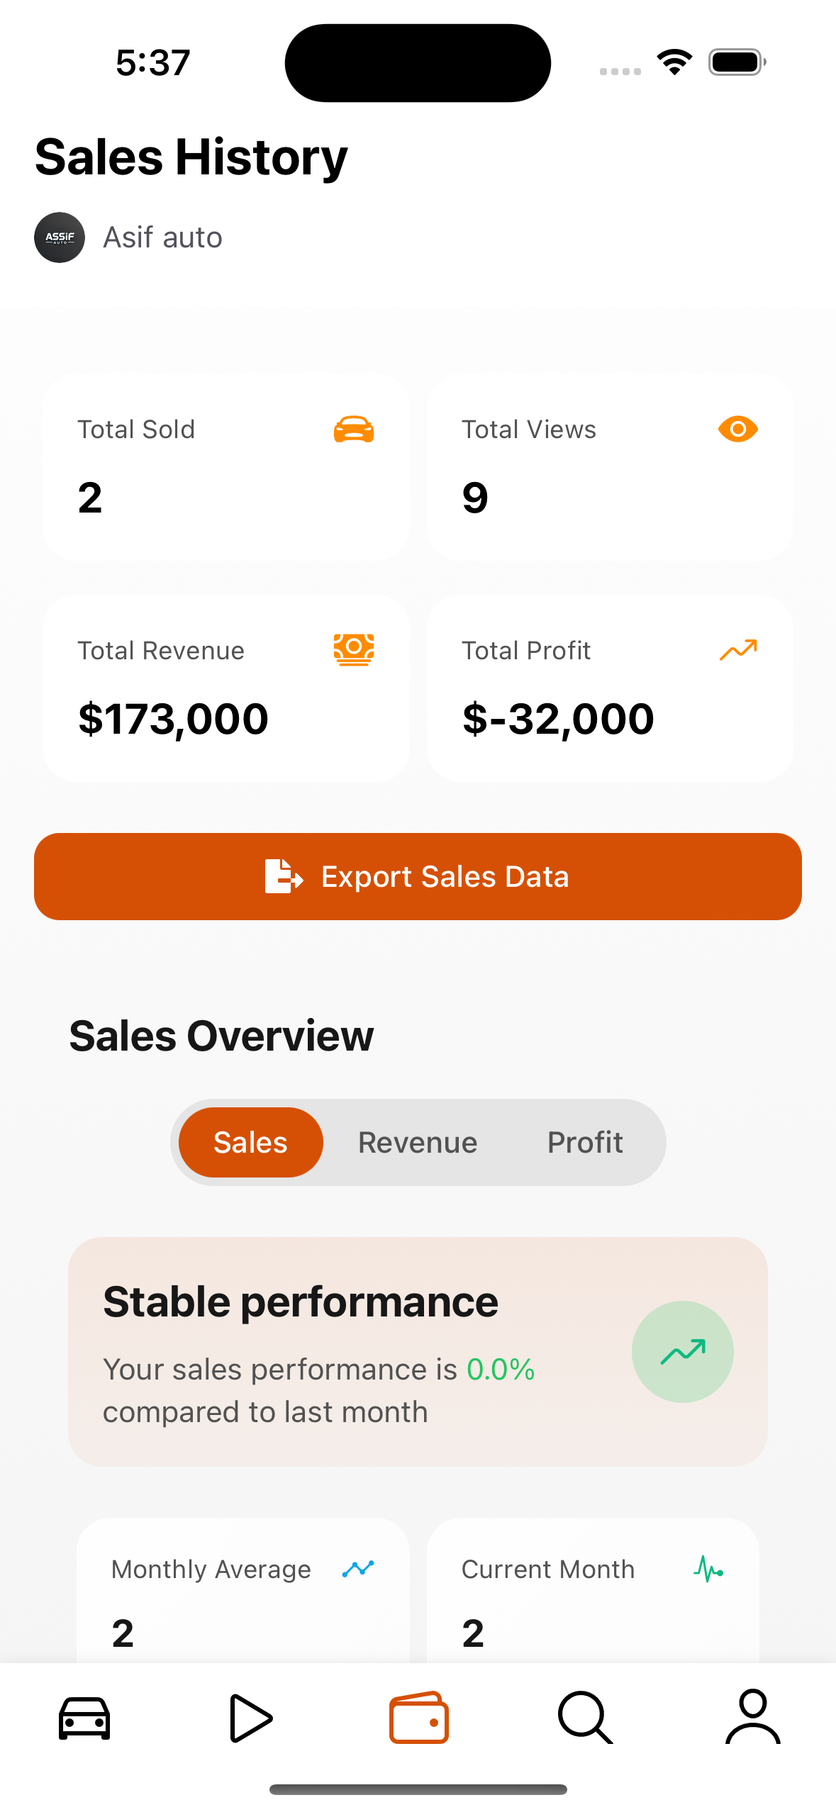This screenshot has width=836, height=1812.
Task: Open the Current Month card
Action: click(593, 1591)
